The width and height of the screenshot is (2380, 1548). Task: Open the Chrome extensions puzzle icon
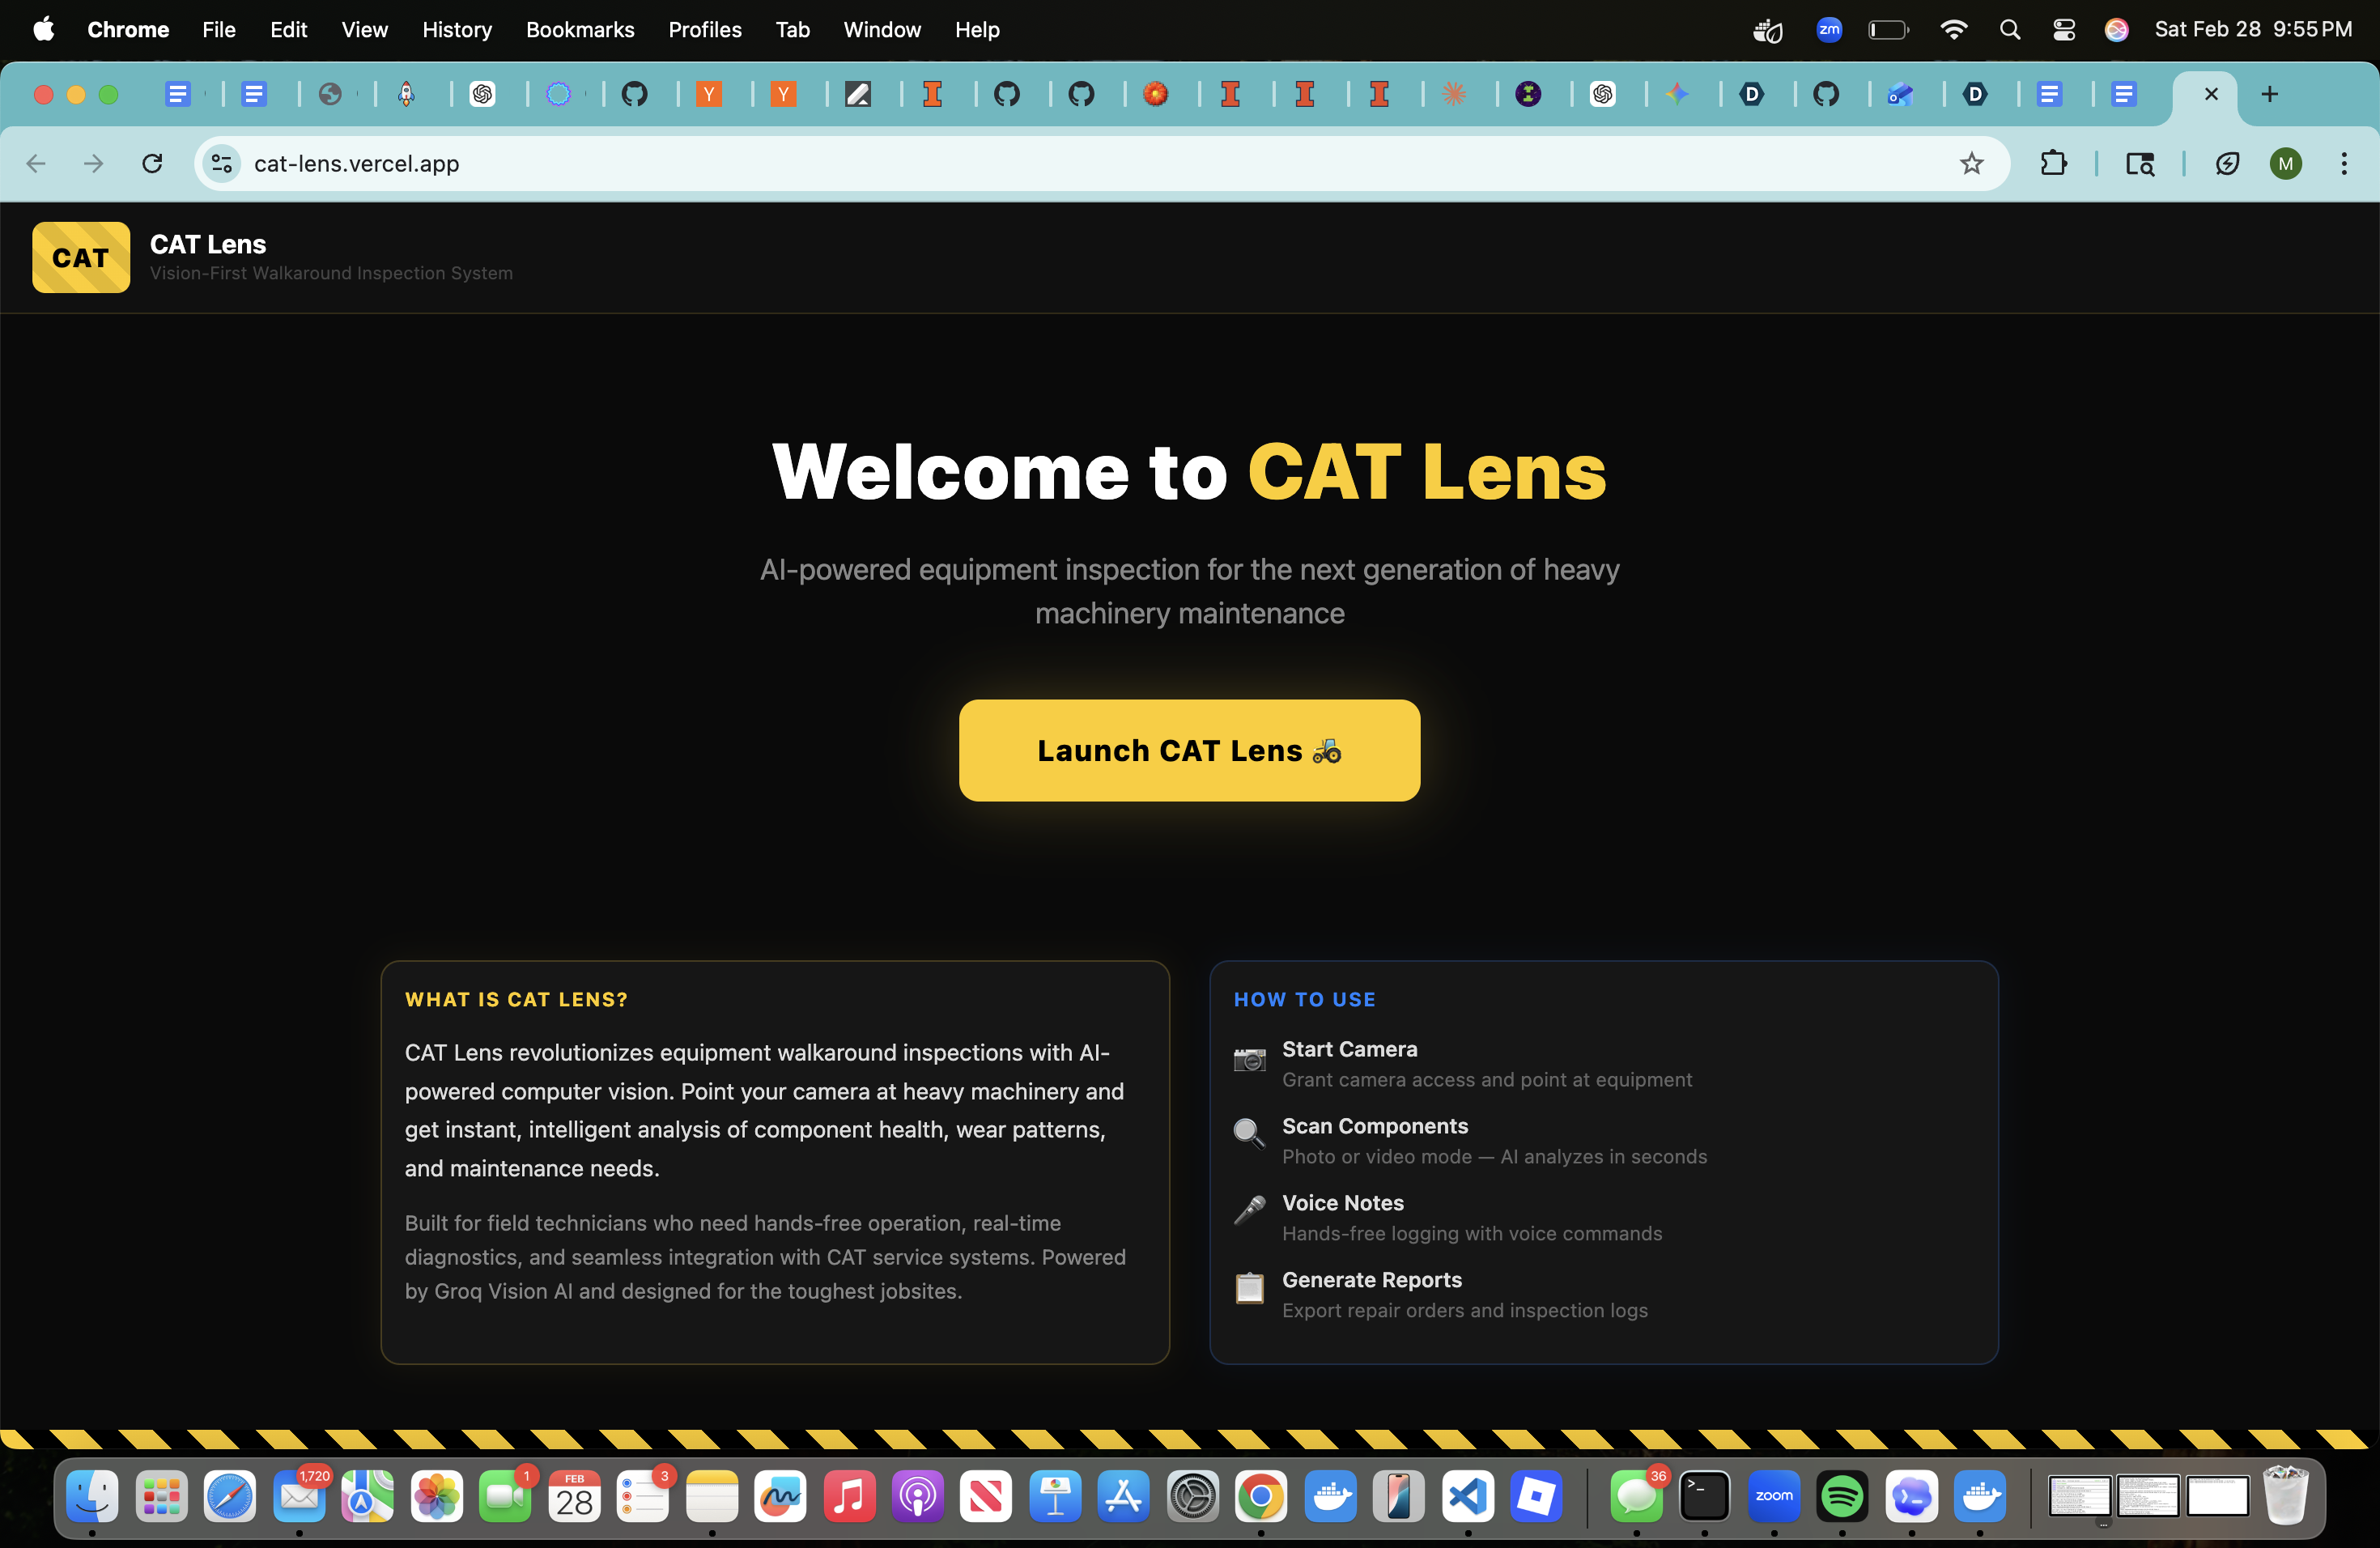click(x=2053, y=163)
